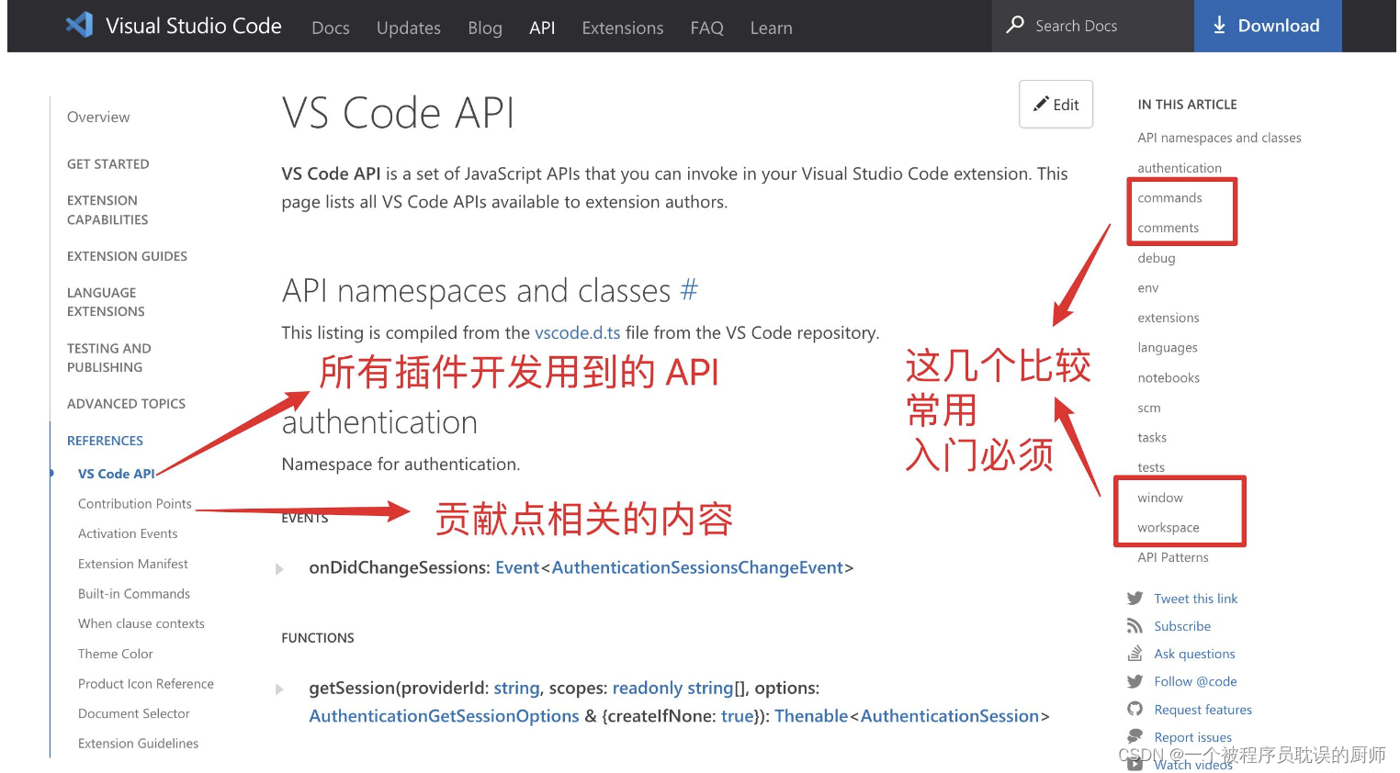Click the Download button's arrow icon
The height and width of the screenshot is (773, 1400).
point(1220,26)
